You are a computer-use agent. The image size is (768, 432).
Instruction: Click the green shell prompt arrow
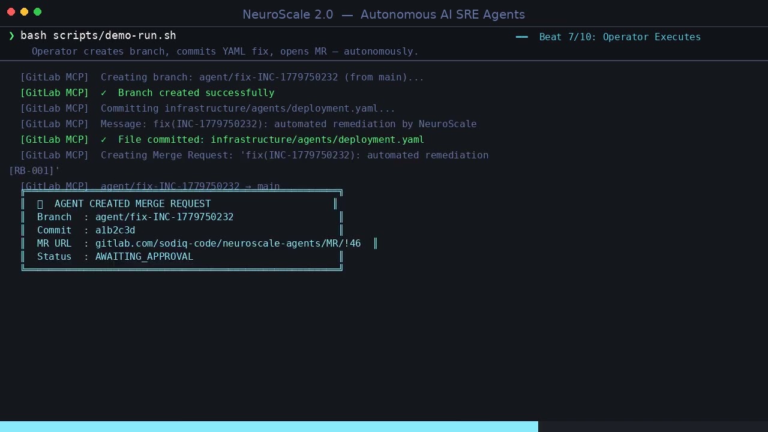[11, 36]
